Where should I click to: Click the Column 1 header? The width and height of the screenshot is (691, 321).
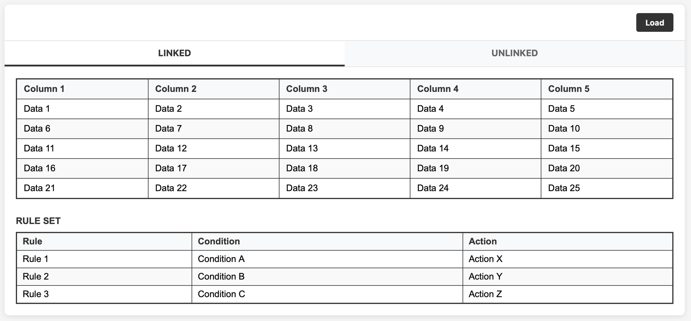(83, 89)
